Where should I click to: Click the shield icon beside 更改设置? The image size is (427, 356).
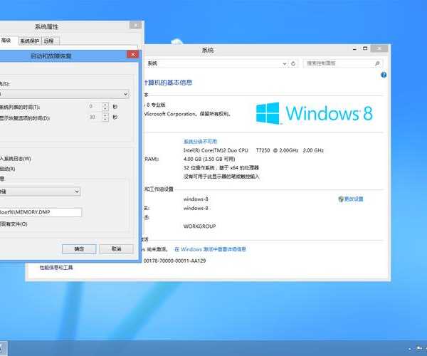(x=341, y=199)
